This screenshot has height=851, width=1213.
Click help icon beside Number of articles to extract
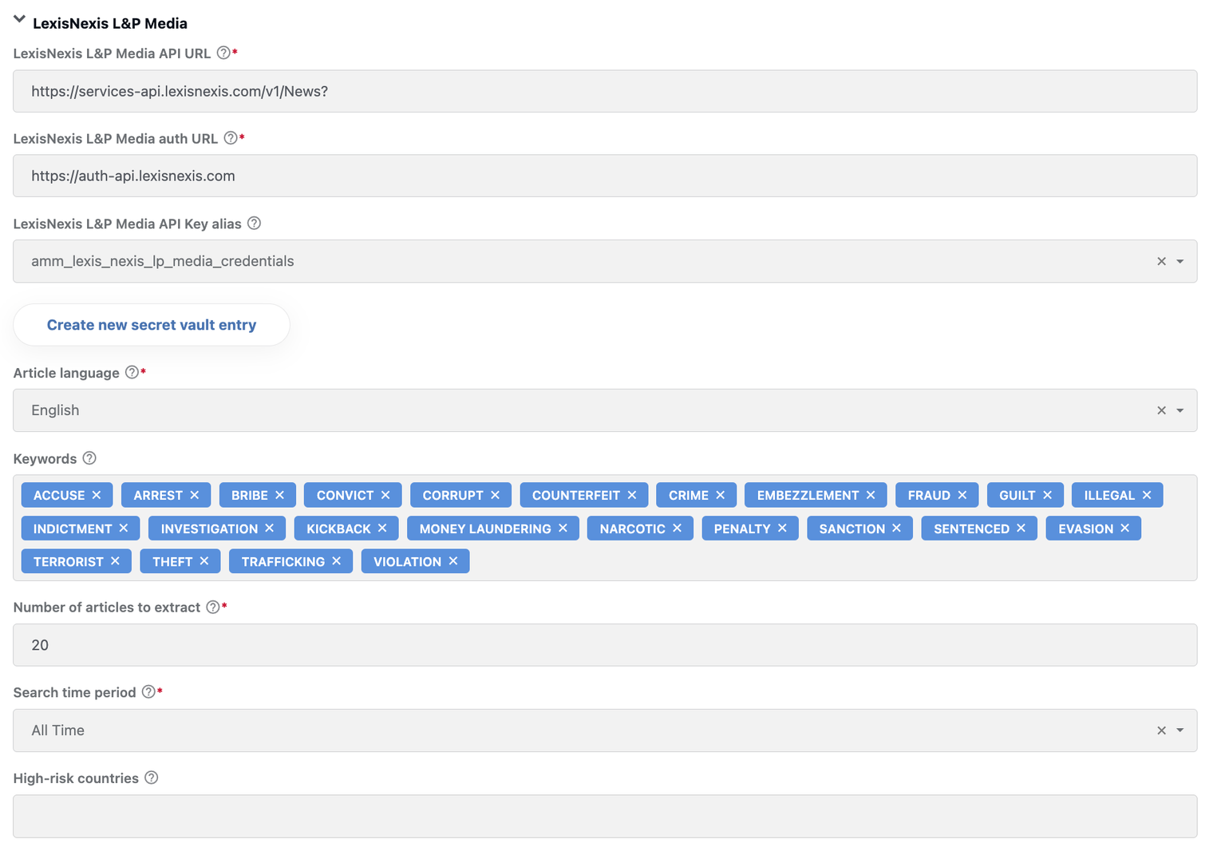[x=213, y=608]
